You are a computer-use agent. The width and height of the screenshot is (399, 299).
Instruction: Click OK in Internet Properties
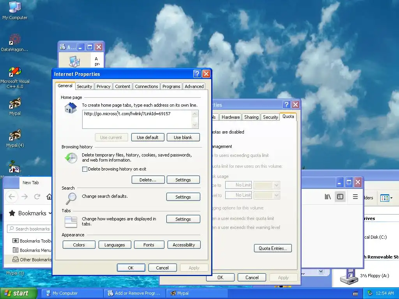tap(131, 268)
